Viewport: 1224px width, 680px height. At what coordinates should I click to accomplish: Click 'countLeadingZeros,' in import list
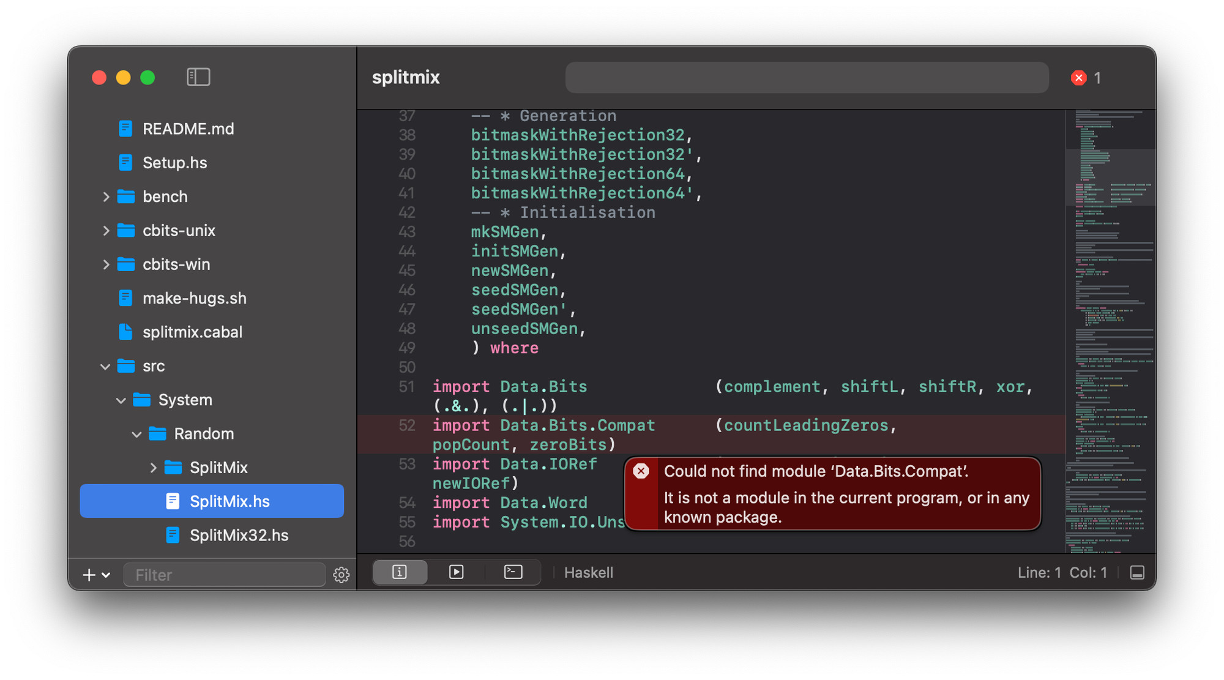[810, 425]
